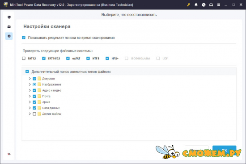Toggle additional known file types search checkbox

pyautogui.click(x=27, y=71)
